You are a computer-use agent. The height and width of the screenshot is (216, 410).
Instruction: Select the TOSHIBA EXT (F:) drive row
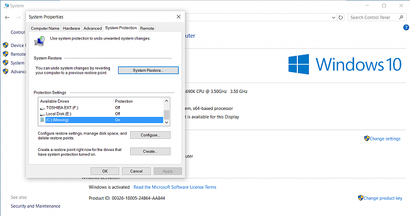coord(101,108)
